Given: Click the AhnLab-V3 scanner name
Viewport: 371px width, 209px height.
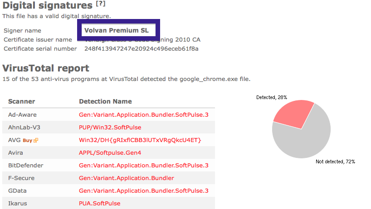Looking at the screenshot, I should click(24, 128).
